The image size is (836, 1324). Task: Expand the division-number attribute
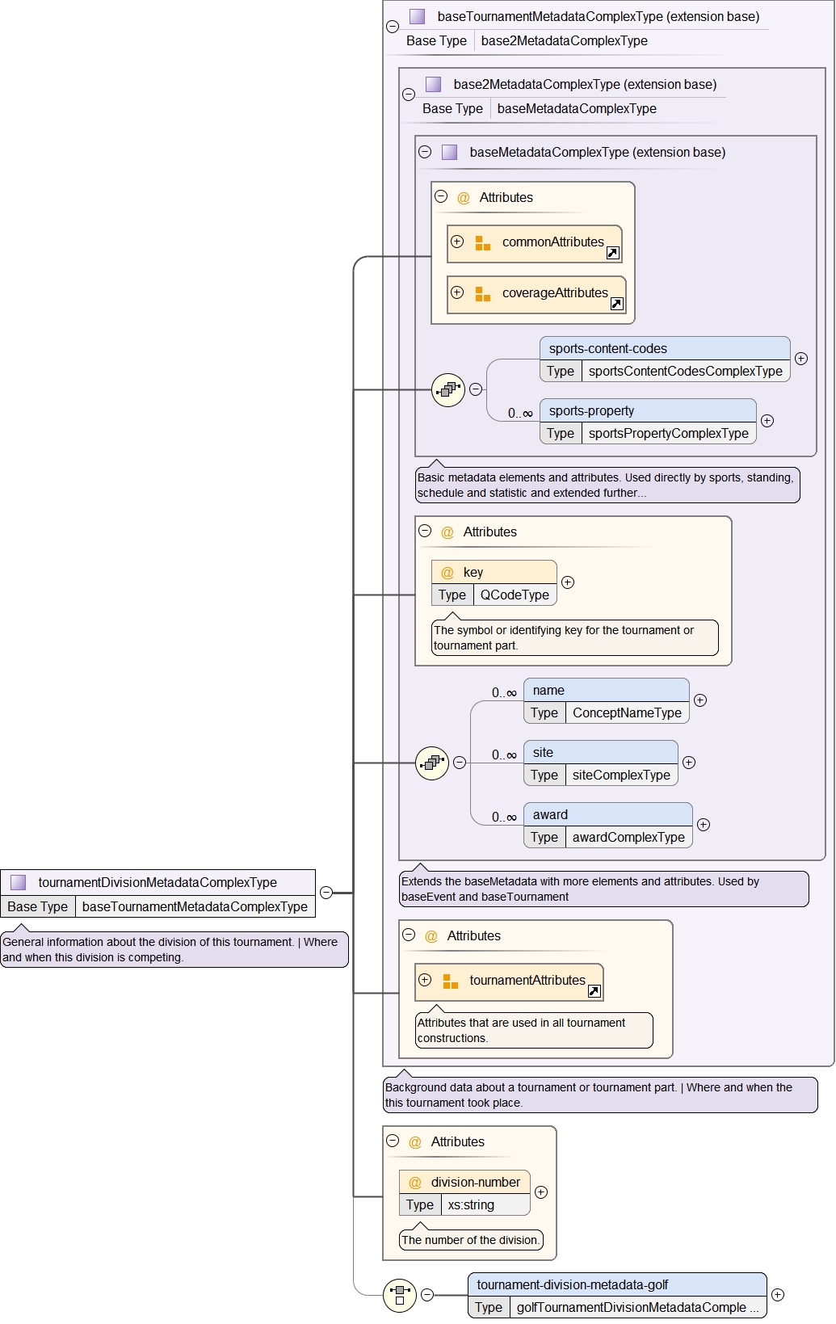pos(541,1192)
